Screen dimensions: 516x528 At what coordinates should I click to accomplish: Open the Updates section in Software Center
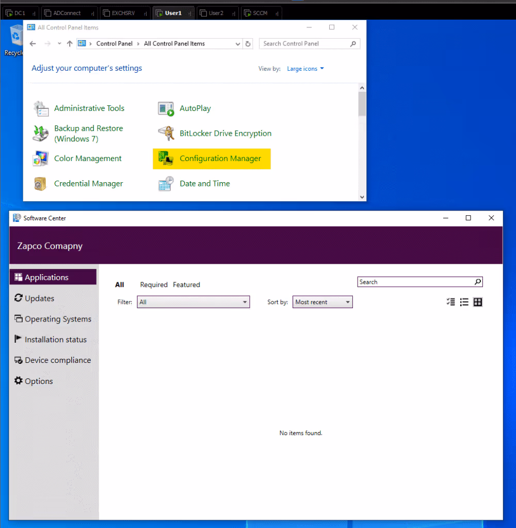[53, 298]
